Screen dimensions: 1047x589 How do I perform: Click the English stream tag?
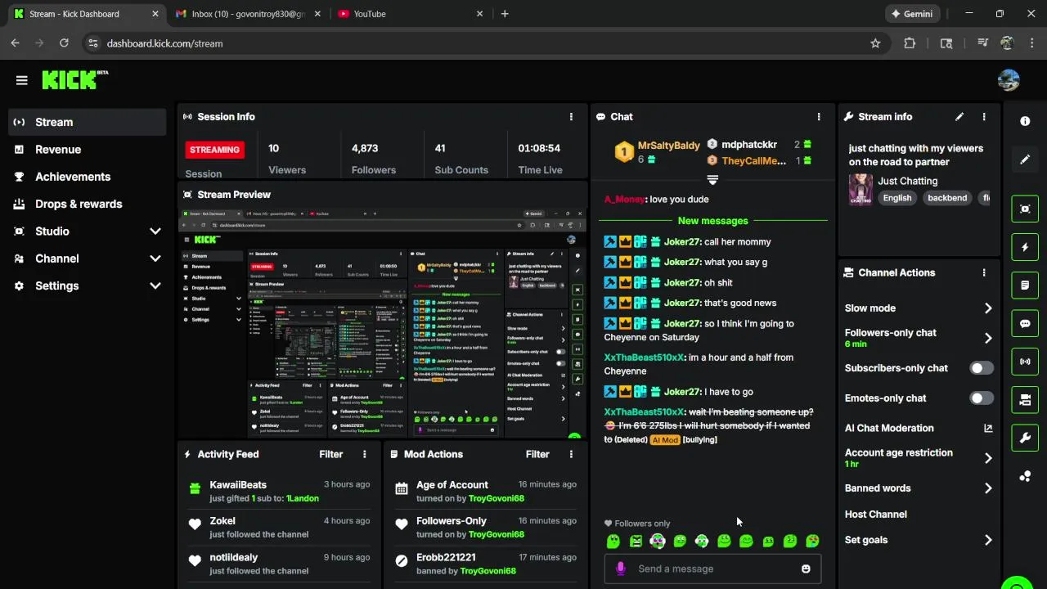coord(897,198)
